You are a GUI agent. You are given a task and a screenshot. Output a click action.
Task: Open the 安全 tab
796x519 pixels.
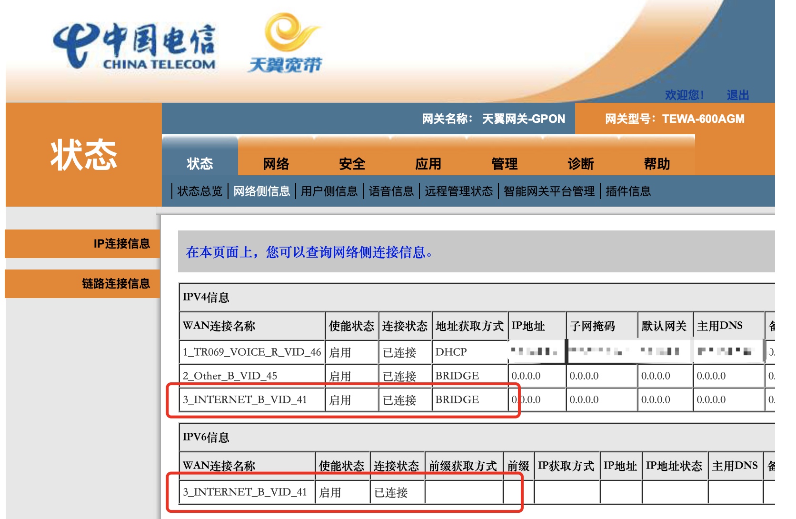coord(352,163)
